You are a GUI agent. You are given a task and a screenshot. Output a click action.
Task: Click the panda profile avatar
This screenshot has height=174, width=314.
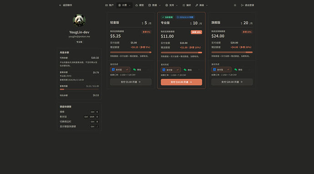tap(79, 20)
